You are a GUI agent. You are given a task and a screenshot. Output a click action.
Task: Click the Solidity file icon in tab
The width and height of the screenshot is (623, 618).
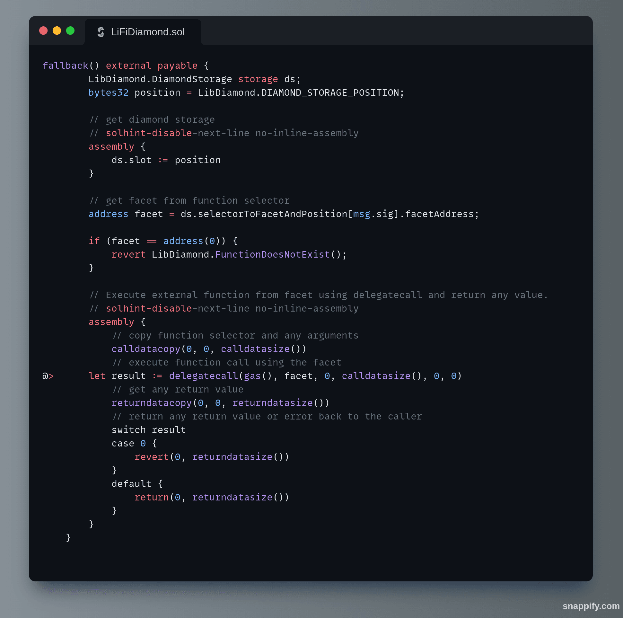tap(101, 32)
